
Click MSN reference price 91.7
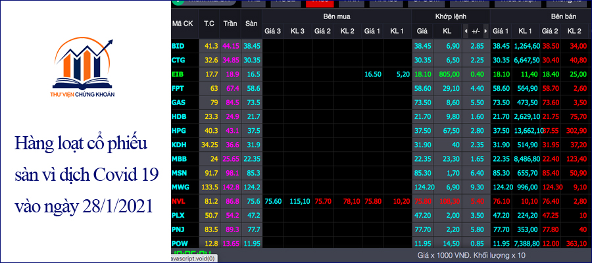[211, 173]
